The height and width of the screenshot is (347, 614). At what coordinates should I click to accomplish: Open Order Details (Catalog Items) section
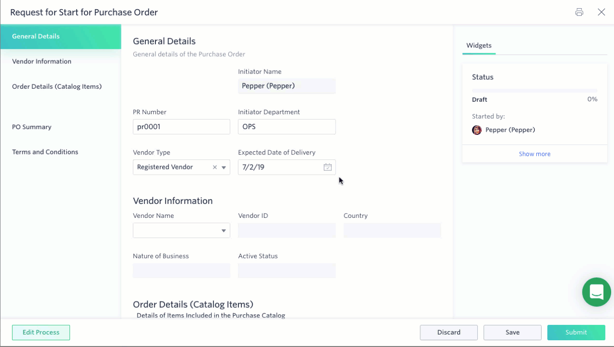click(57, 87)
